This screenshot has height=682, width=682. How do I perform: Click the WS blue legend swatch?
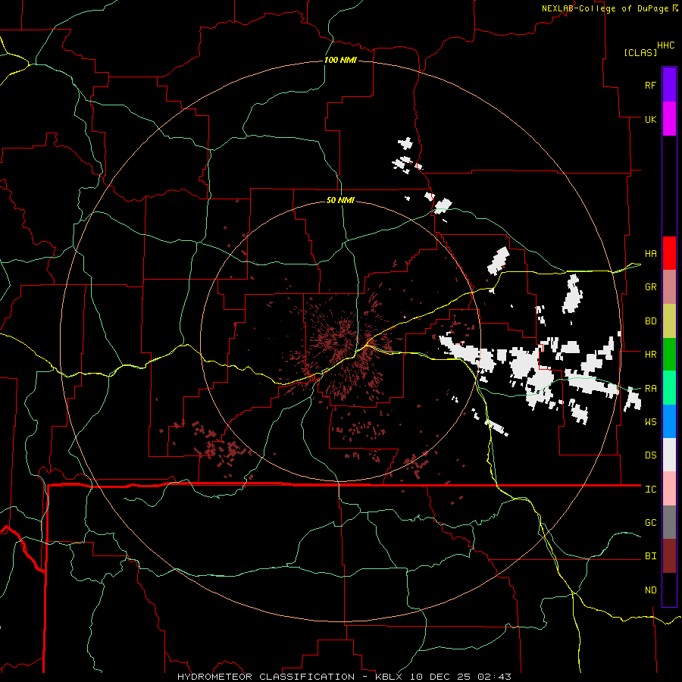[x=669, y=421]
